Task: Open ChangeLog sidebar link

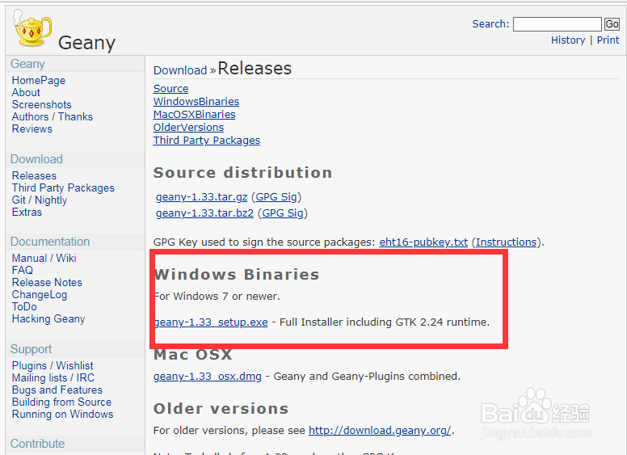Action: point(40,295)
